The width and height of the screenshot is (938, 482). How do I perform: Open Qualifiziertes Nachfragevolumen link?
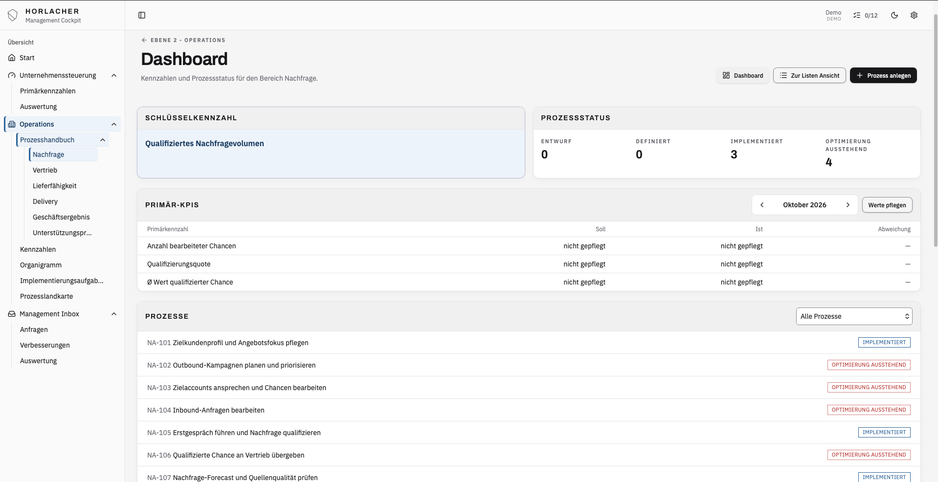tap(204, 143)
